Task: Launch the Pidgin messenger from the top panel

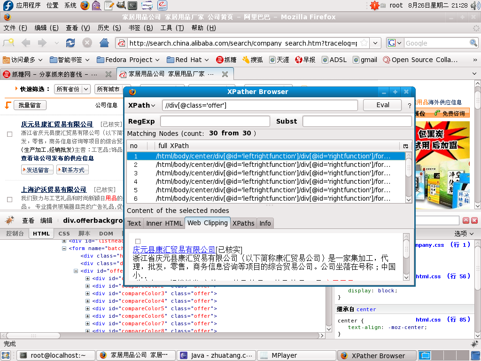Action: coord(97,5)
